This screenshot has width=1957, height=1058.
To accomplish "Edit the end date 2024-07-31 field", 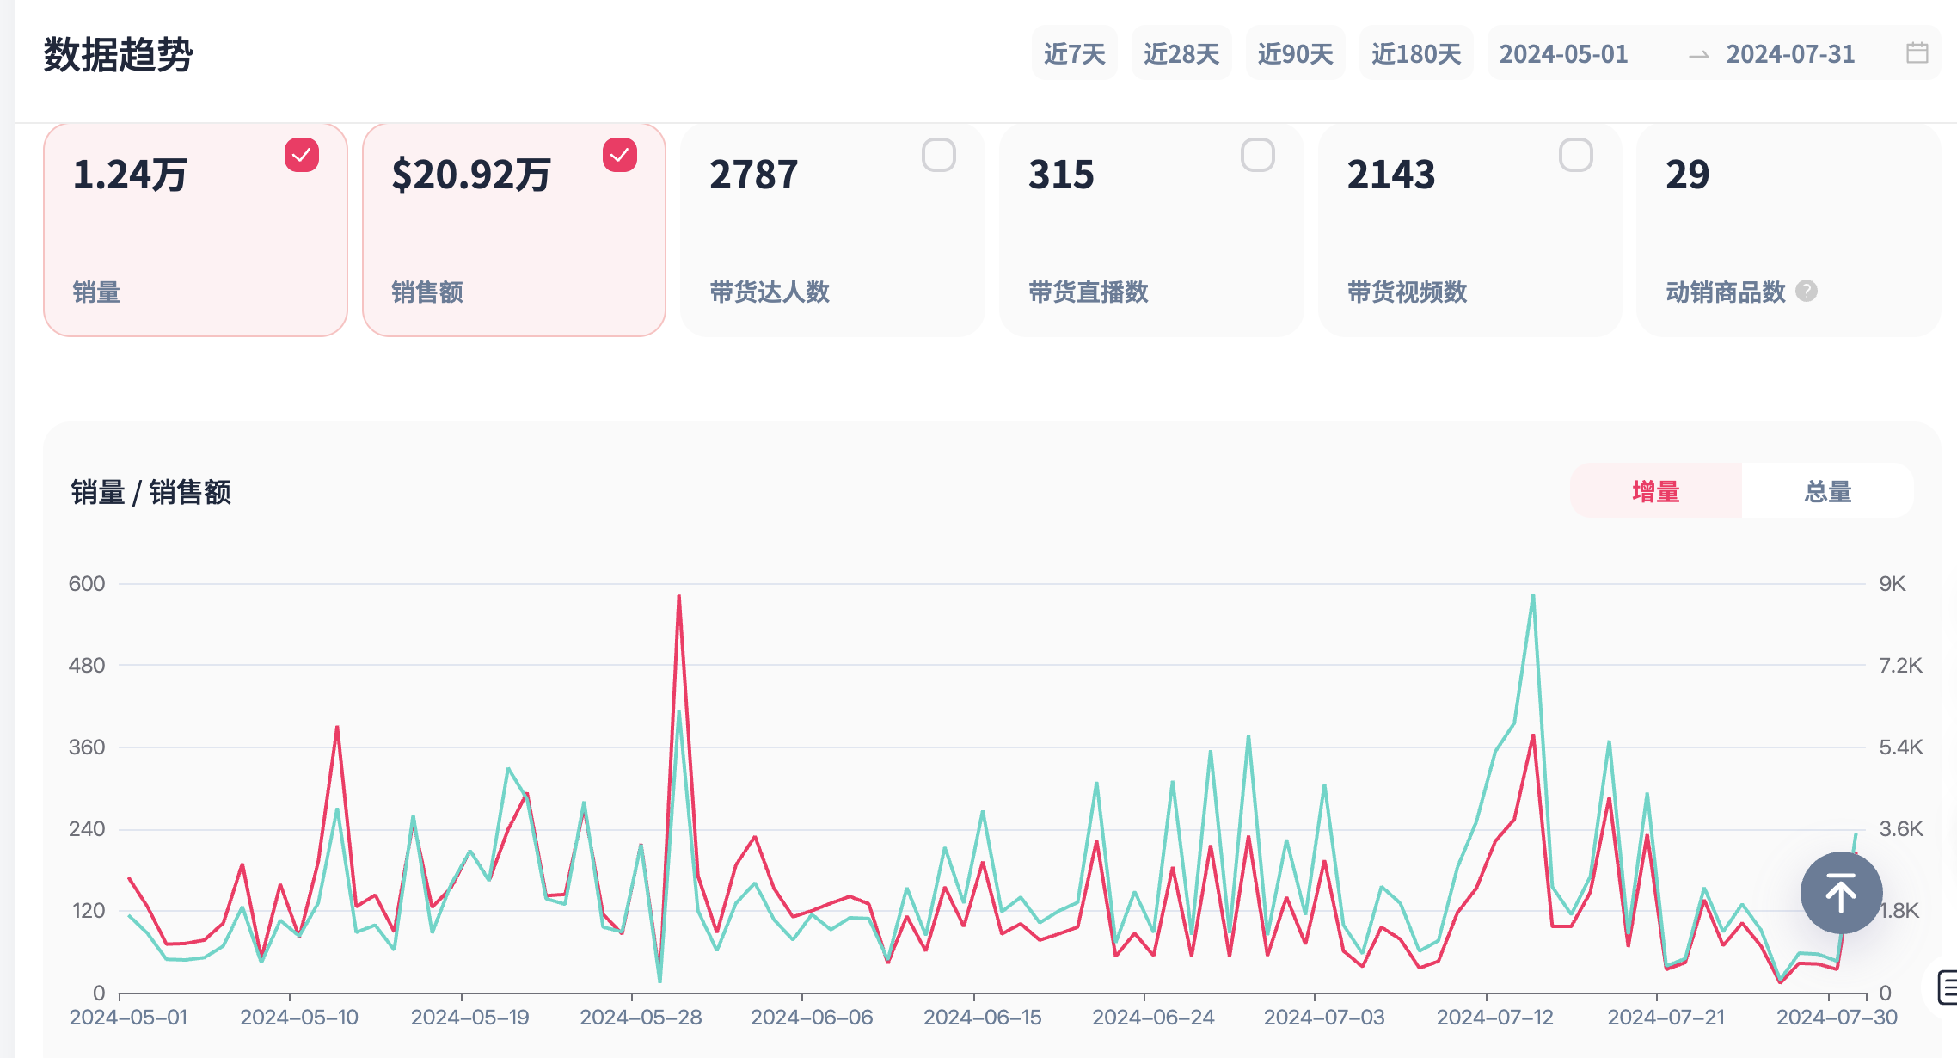I will point(1790,54).
